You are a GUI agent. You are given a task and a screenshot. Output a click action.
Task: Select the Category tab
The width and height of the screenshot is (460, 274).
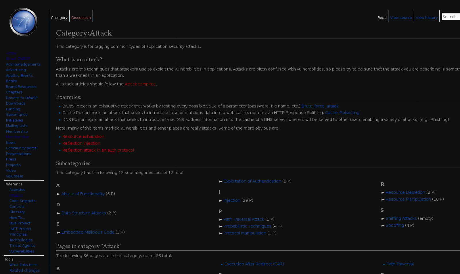tap(59, 17)
